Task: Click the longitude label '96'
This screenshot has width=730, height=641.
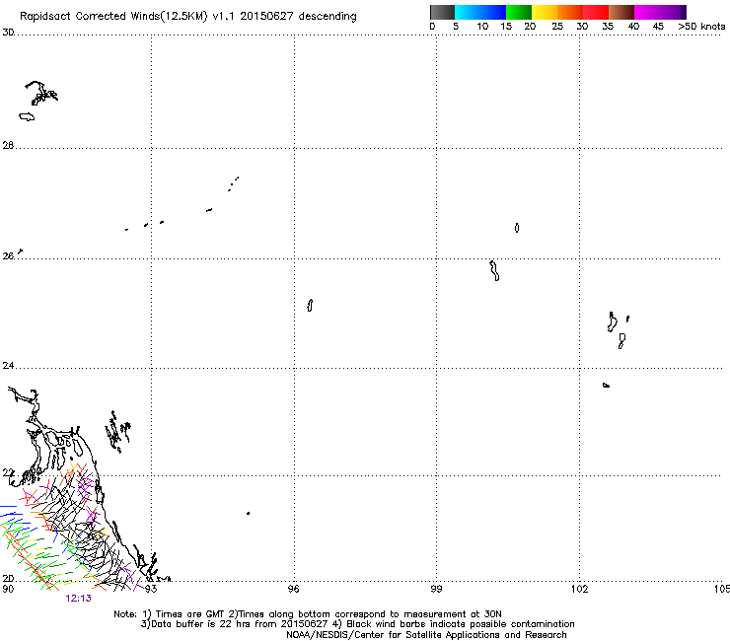Action: 293,589
